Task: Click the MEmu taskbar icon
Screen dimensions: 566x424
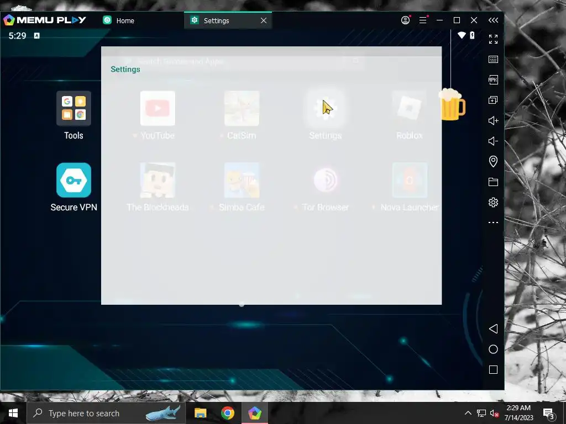Action: [x=255, y=413]
